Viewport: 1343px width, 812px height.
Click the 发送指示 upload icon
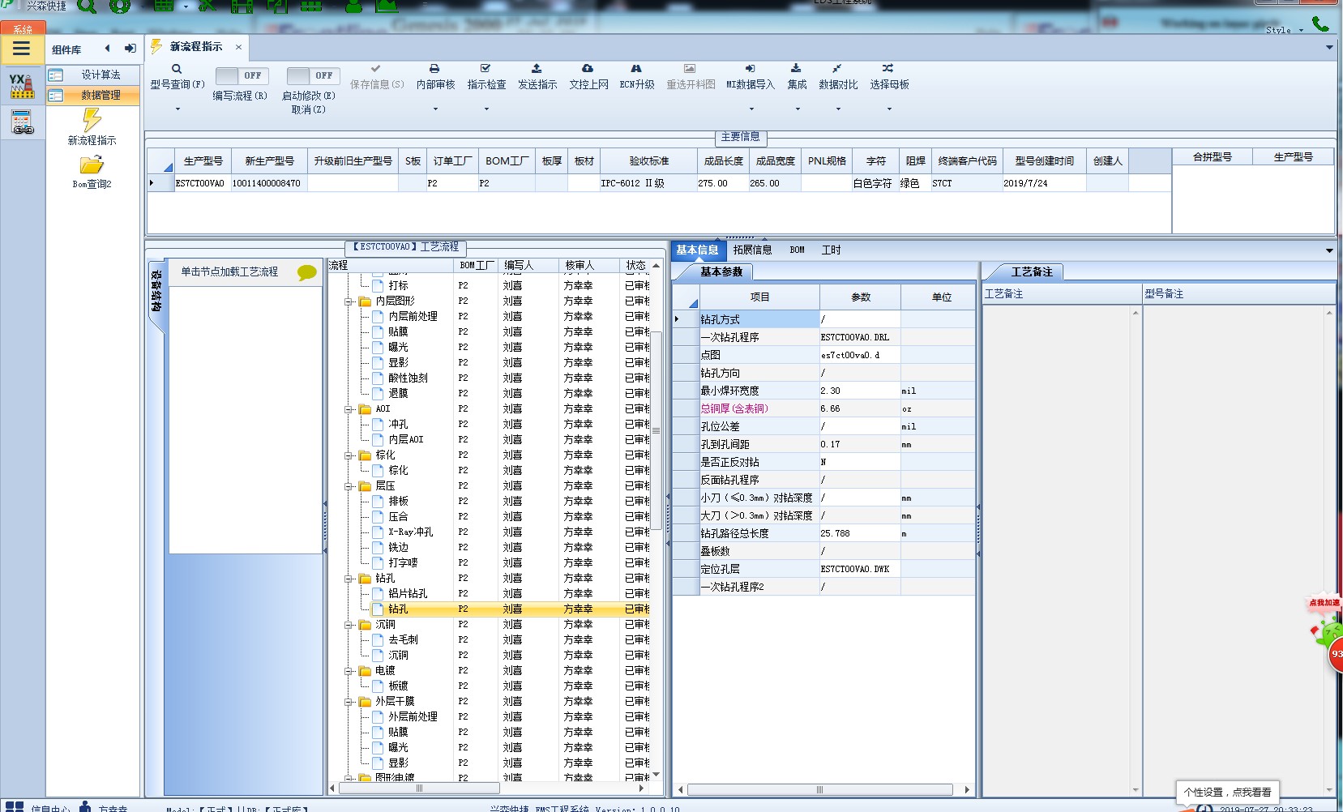coord(537,69)
